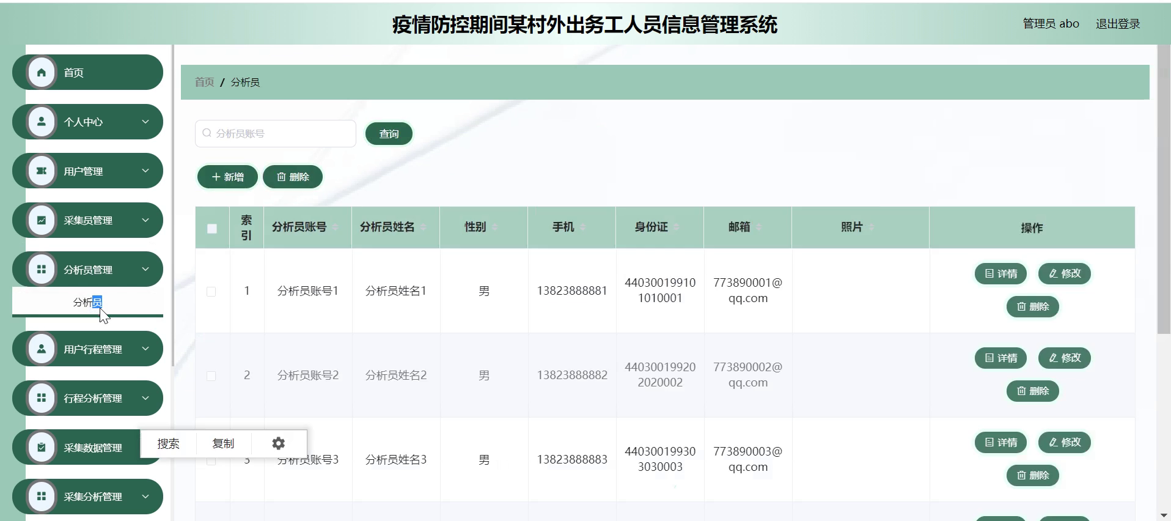Expand the 用户行程管理 menu chevron
Screen dimensions: 1171x521
point(145,349)
